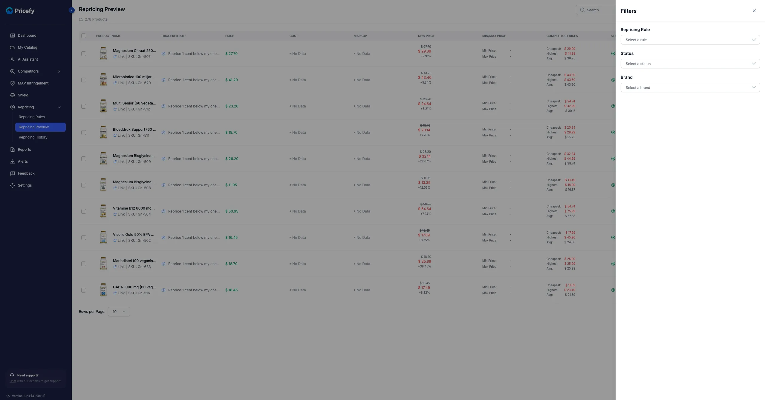Open the Link for SKU Gn-629

(x=119, y=83)
